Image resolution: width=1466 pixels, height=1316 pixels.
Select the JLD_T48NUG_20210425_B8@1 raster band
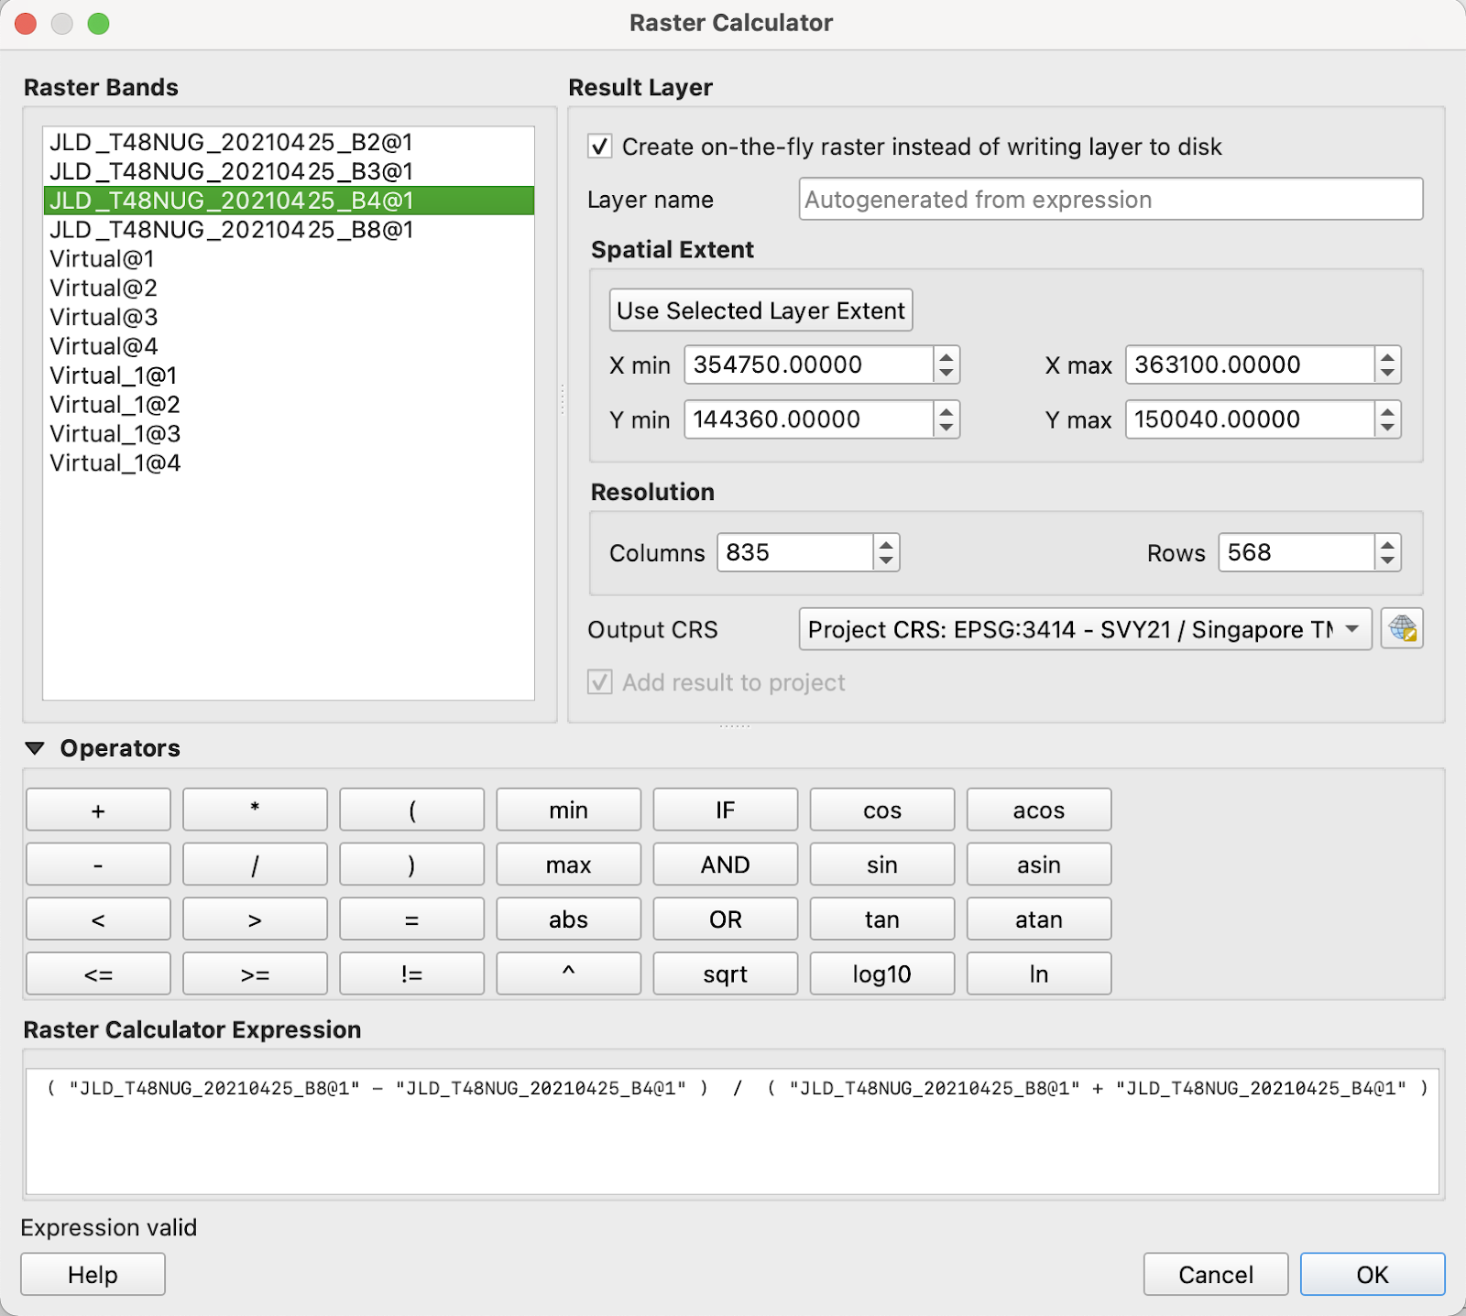[x=231, y=230]
